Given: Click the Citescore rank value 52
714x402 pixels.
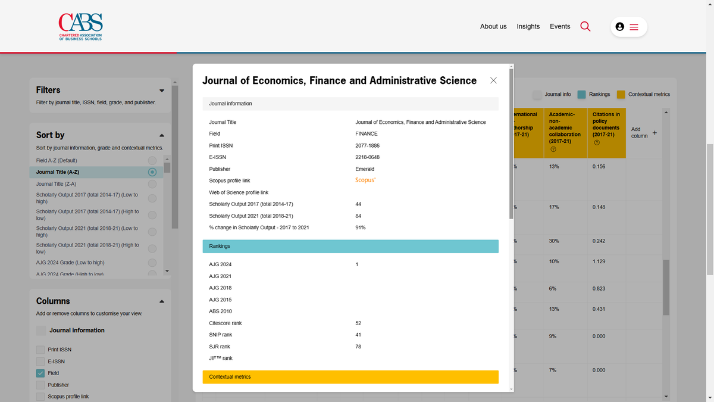Looking at the screenshot, I should point(358,323).
